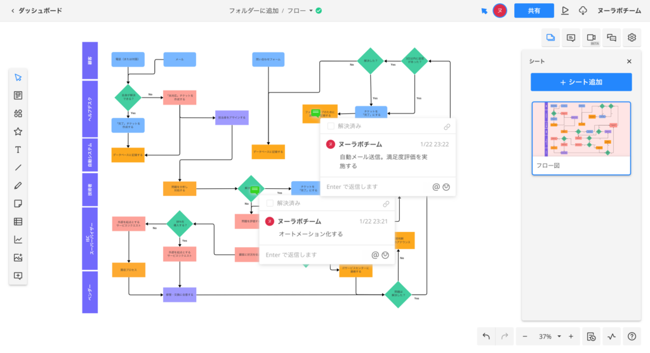
Task: Open the 37% zoom level dropdown
Action: click(548, 336)
